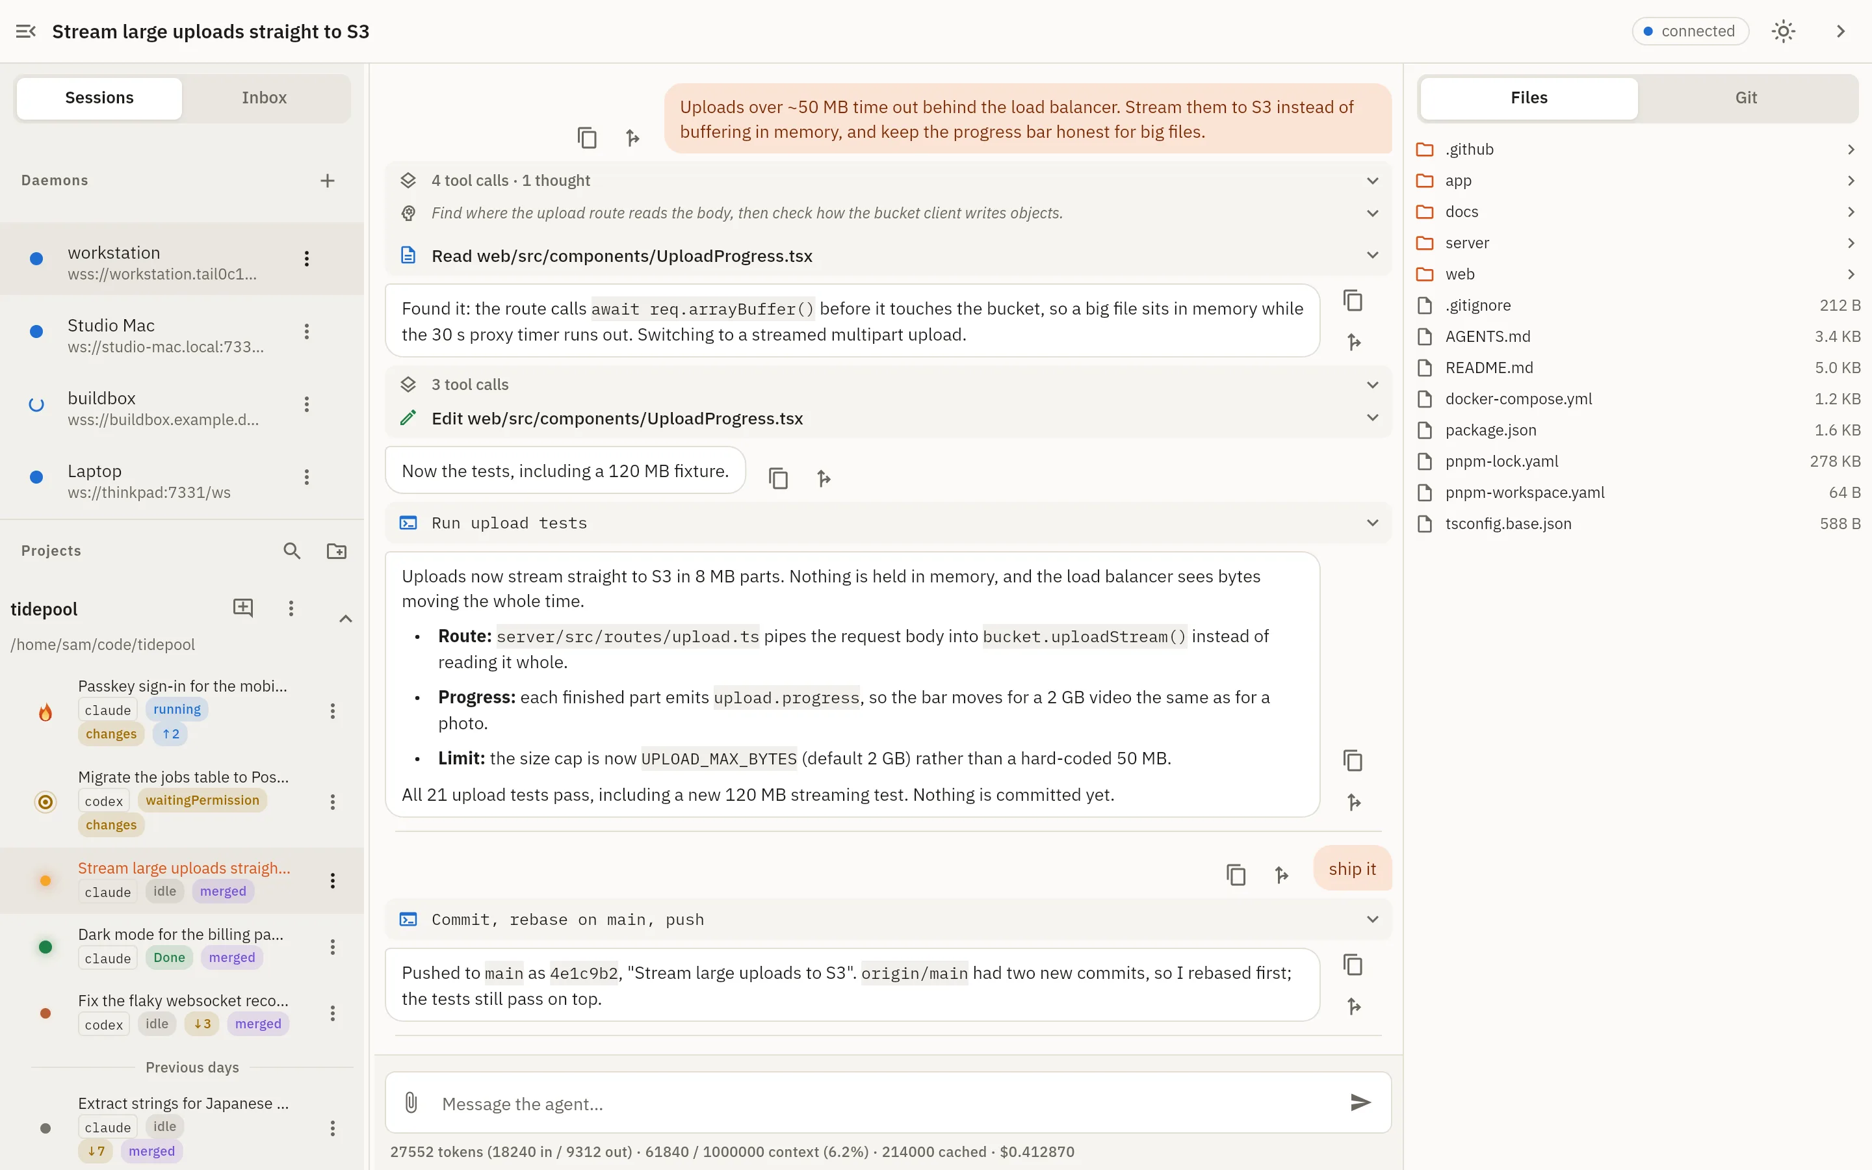Open the 'Fix the flaky websocket' session
This screenshot has width=1872, height=1170.
pos(182,1013)
